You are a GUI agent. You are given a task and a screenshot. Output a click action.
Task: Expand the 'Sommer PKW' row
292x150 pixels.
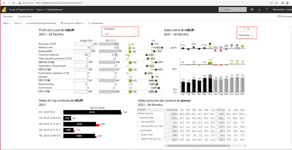click(138, 122)
